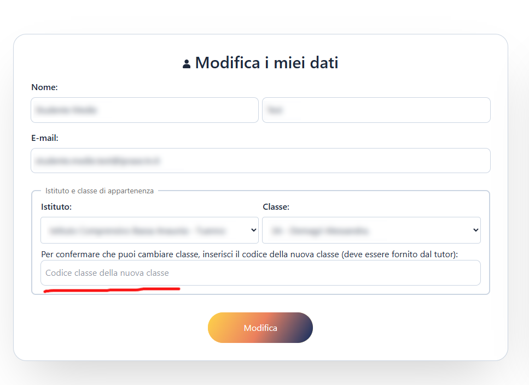Focus the first name input field
This screenshot has width=529, height=385.
(x=144, y=110)
